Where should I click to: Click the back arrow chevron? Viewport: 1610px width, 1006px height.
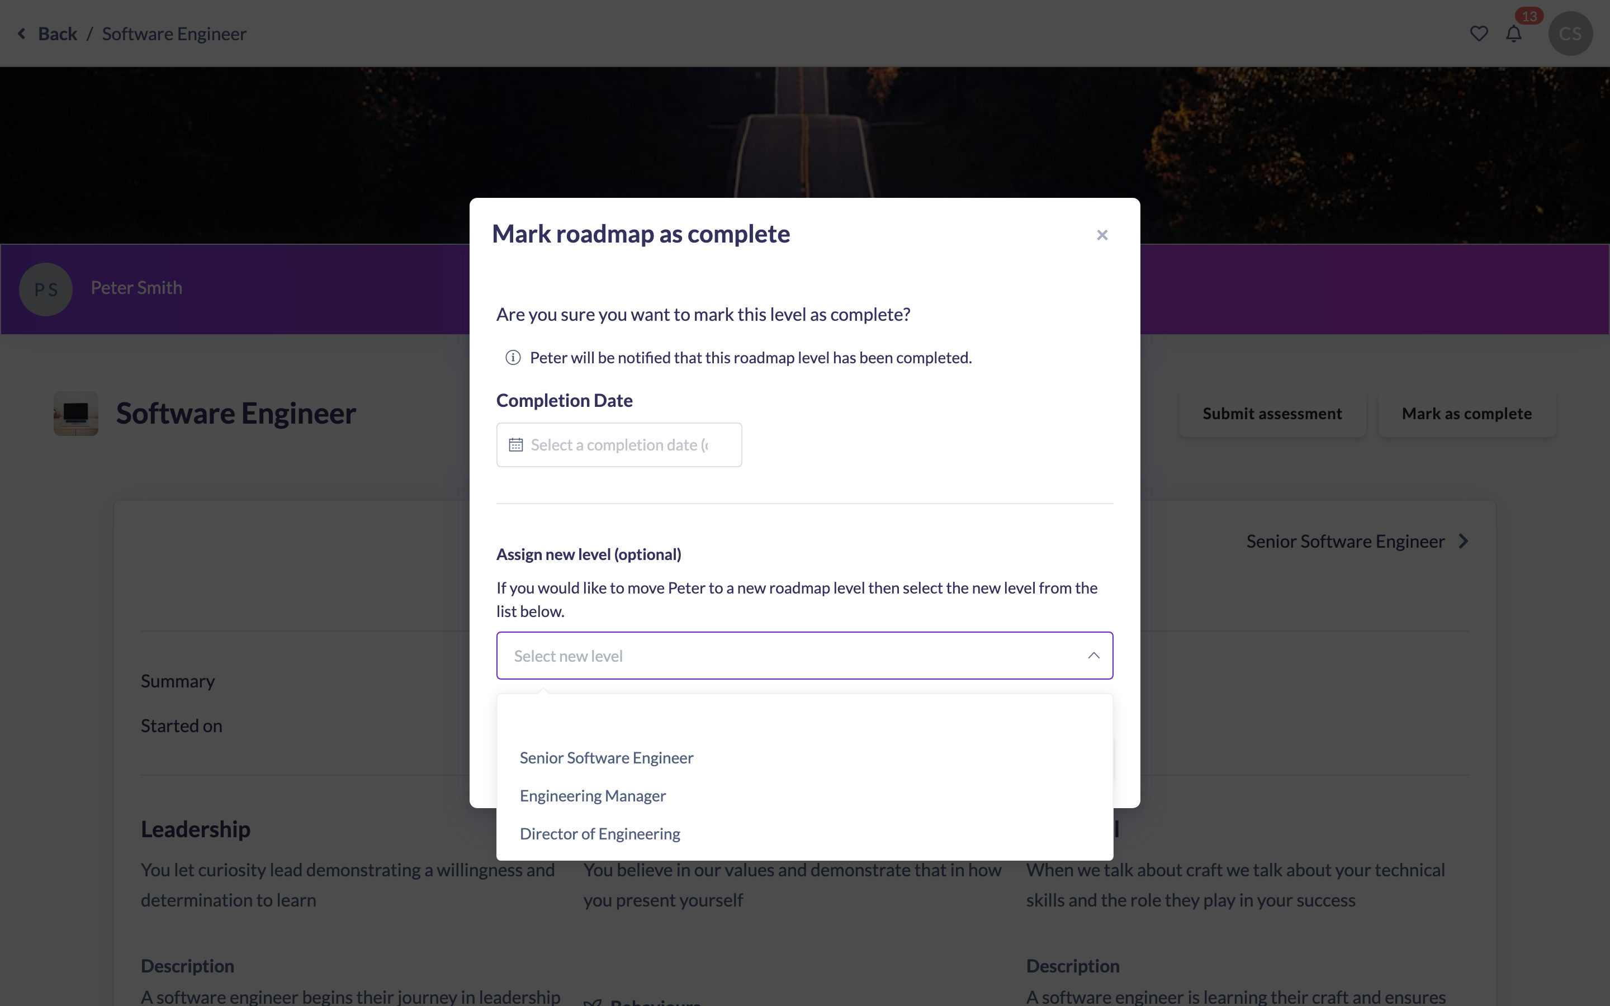21,34
